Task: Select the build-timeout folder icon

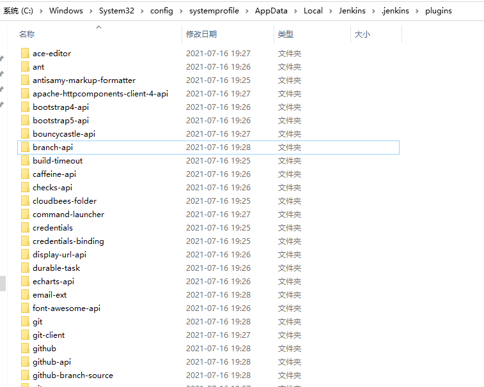Action: coord(26,161)
